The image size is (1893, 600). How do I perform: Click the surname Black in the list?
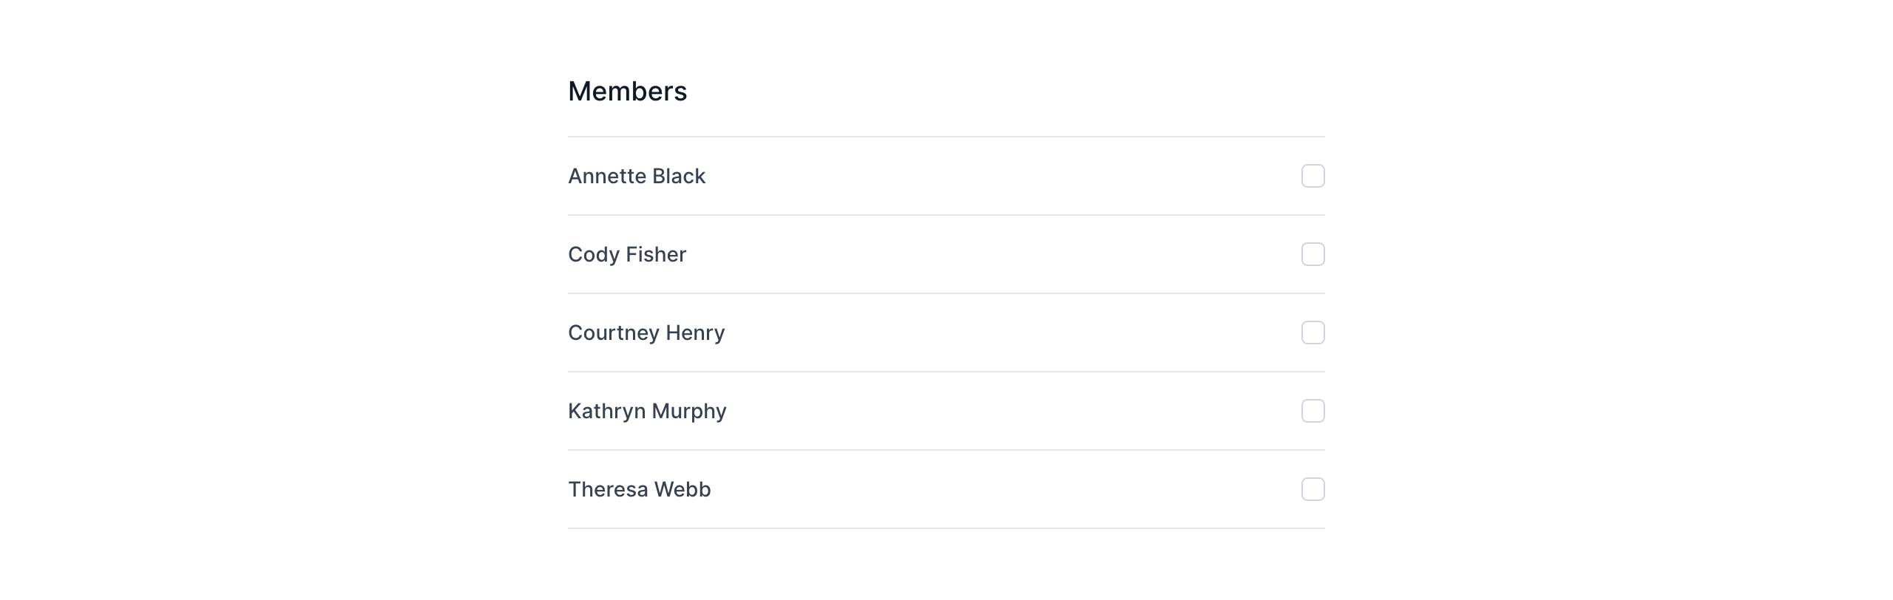[679, 176]
